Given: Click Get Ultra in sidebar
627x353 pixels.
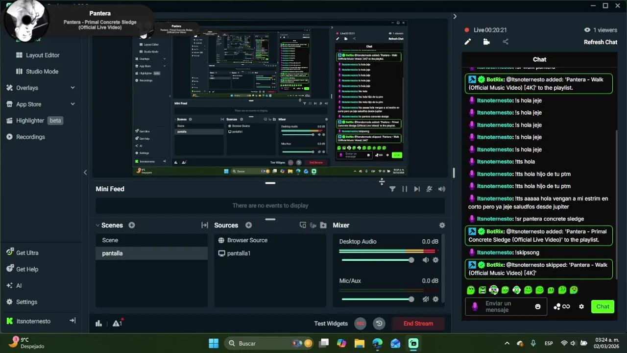Looking at the screenshot, I should pyautogui.click(x=22, y=253).
